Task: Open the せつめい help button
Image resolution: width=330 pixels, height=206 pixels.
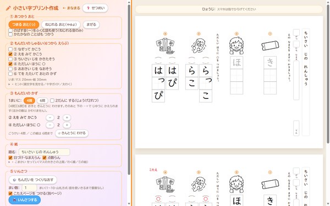Action: coord(95,8)
